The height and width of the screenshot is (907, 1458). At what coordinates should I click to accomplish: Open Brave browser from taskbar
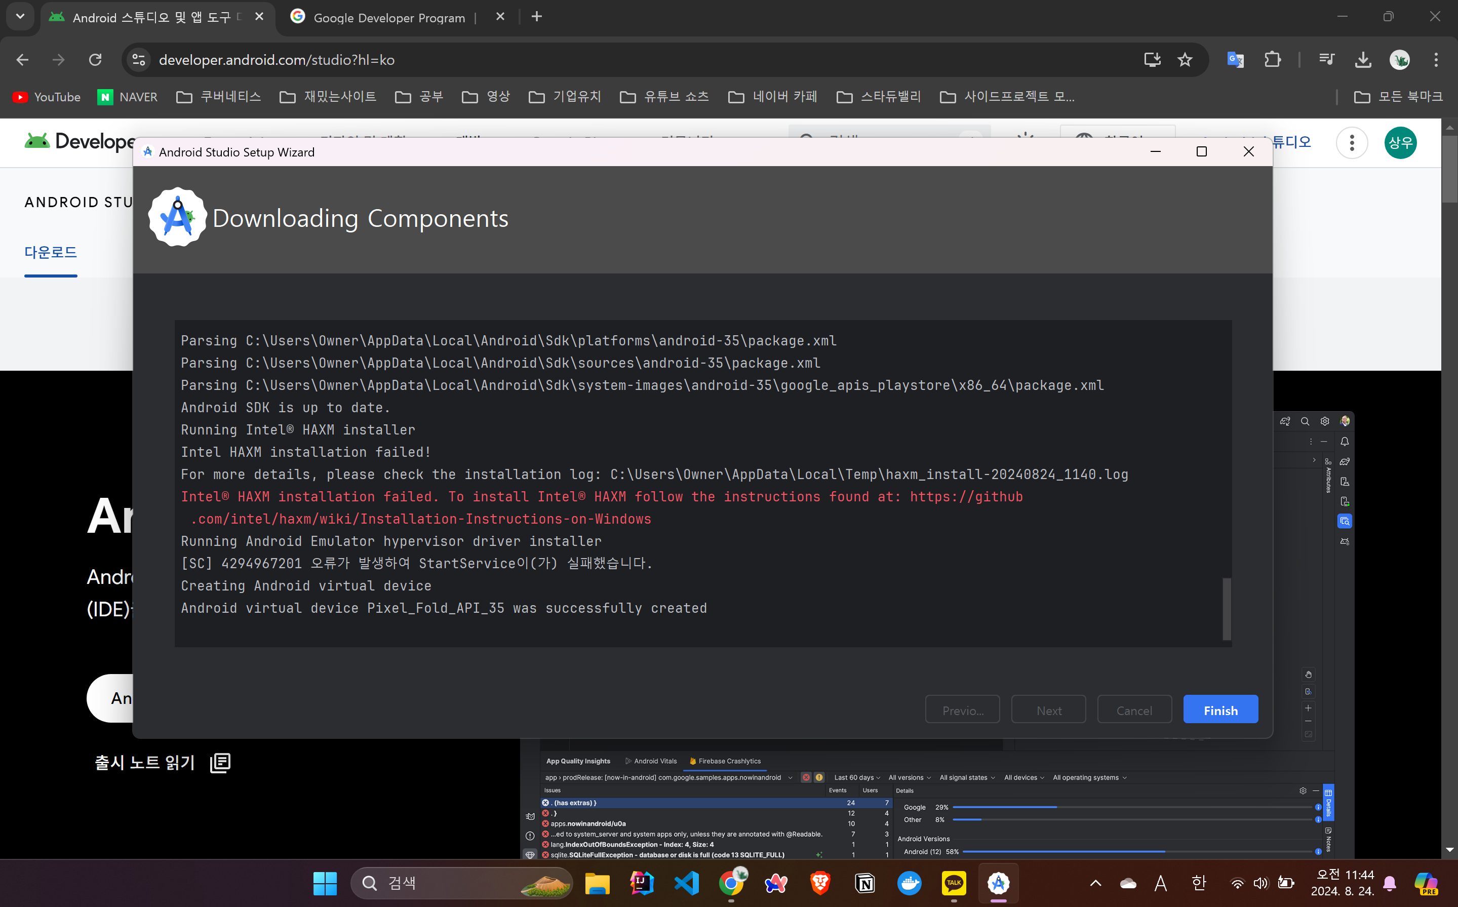click(x=820, y=883)
